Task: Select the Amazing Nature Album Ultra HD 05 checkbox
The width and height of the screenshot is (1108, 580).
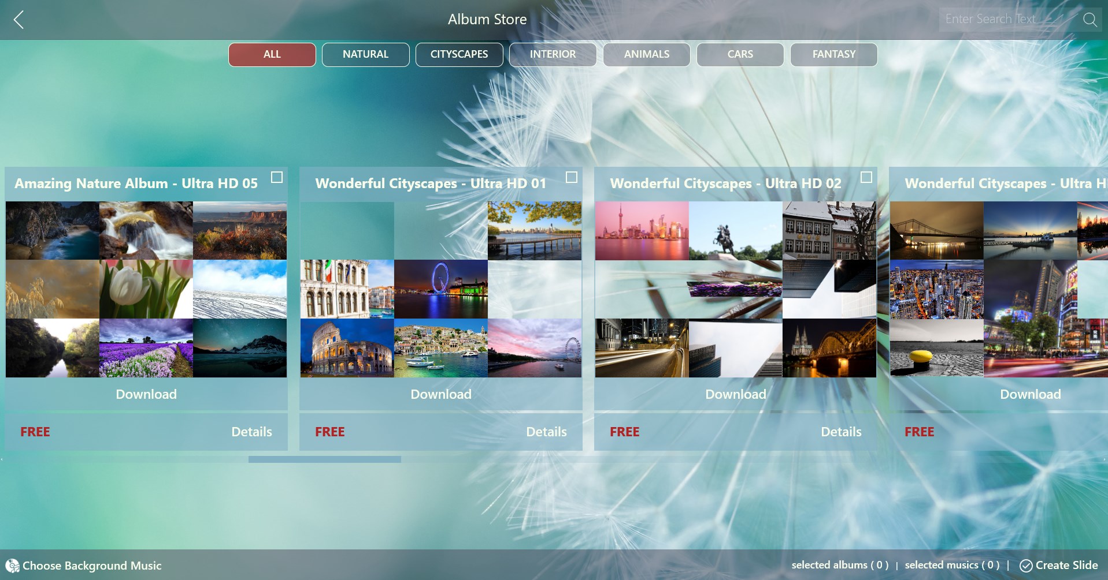Action: (277, 177)
